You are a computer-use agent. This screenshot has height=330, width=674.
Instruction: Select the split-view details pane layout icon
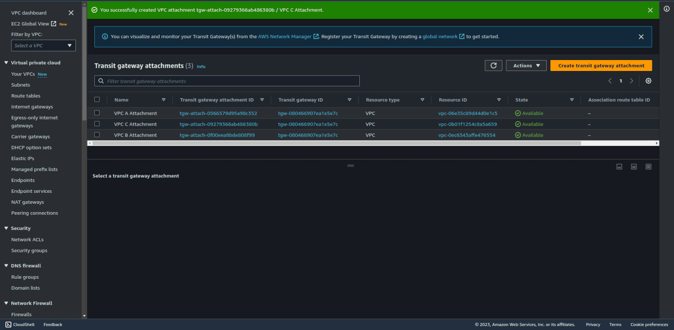coord(634,167)
